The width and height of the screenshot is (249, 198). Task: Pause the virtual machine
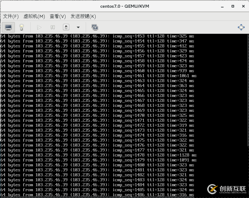coord(53,27)
